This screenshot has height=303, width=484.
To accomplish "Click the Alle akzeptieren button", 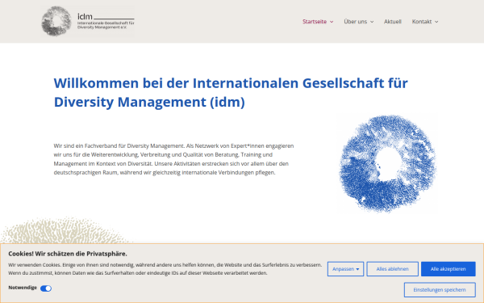I will click(449, 269).
